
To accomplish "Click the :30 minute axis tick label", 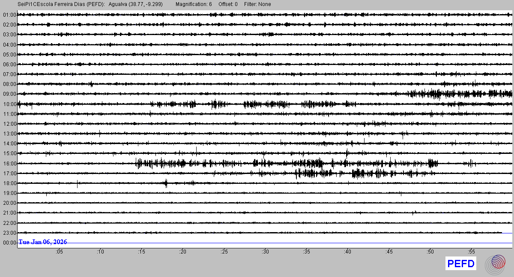I will tap(265, 252).
